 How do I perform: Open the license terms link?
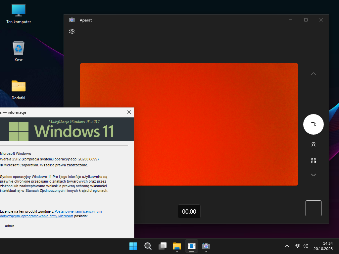(78, 211)
